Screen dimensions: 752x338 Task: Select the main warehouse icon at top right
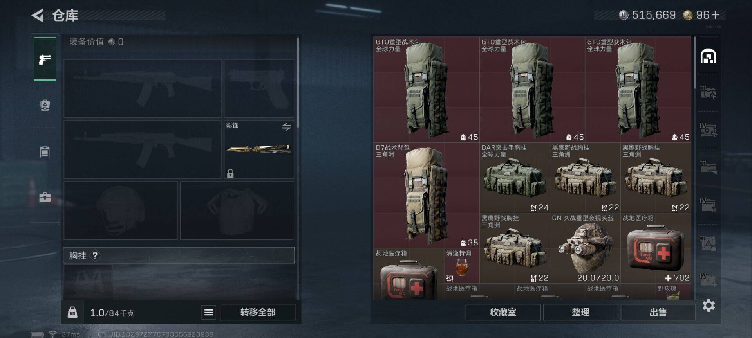709,56
